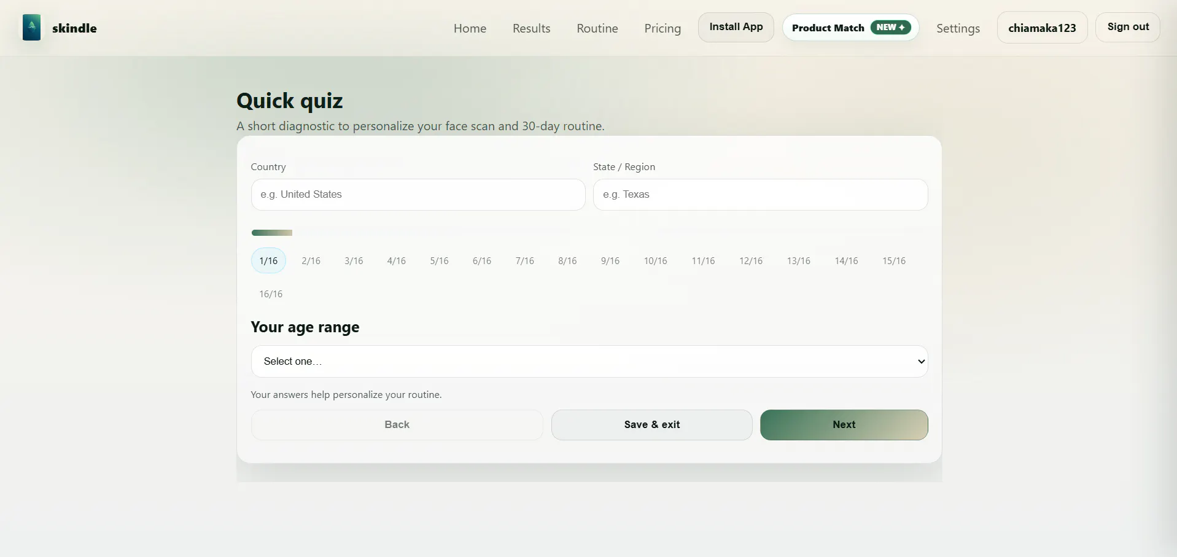Click Next to continue the quiz
The height and width of the screenshot is (557, 1177).
pos(844,425)
